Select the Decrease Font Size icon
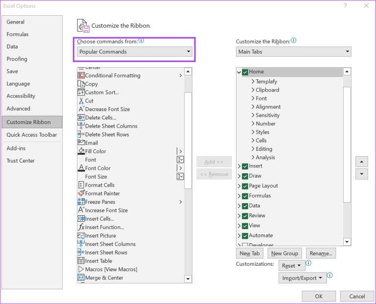 [81, 109]
